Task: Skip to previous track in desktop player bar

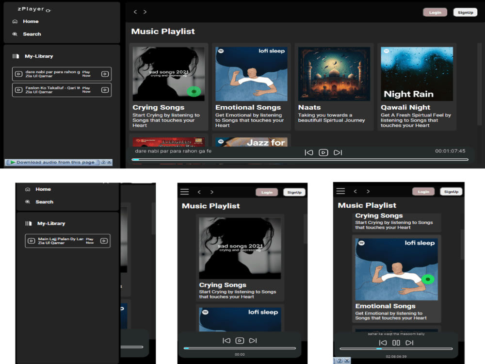Action: coord(308,152)
